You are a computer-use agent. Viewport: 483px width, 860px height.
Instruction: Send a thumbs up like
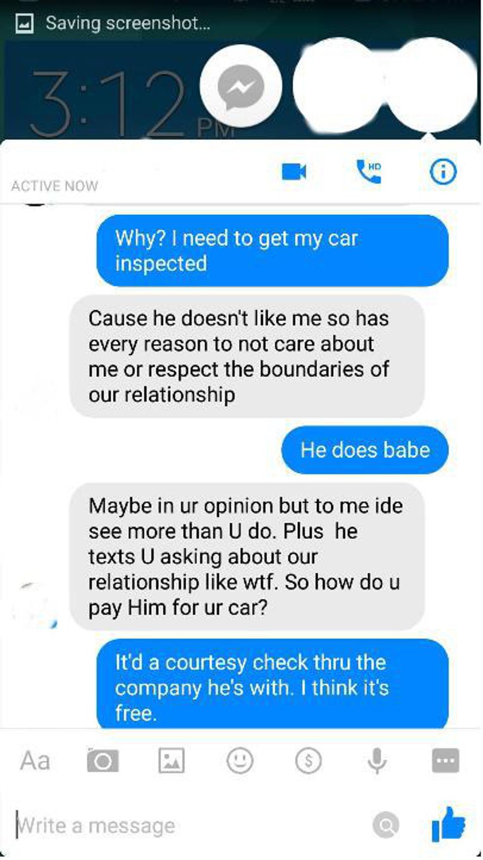pyautogui.click(x=448, y=824)
